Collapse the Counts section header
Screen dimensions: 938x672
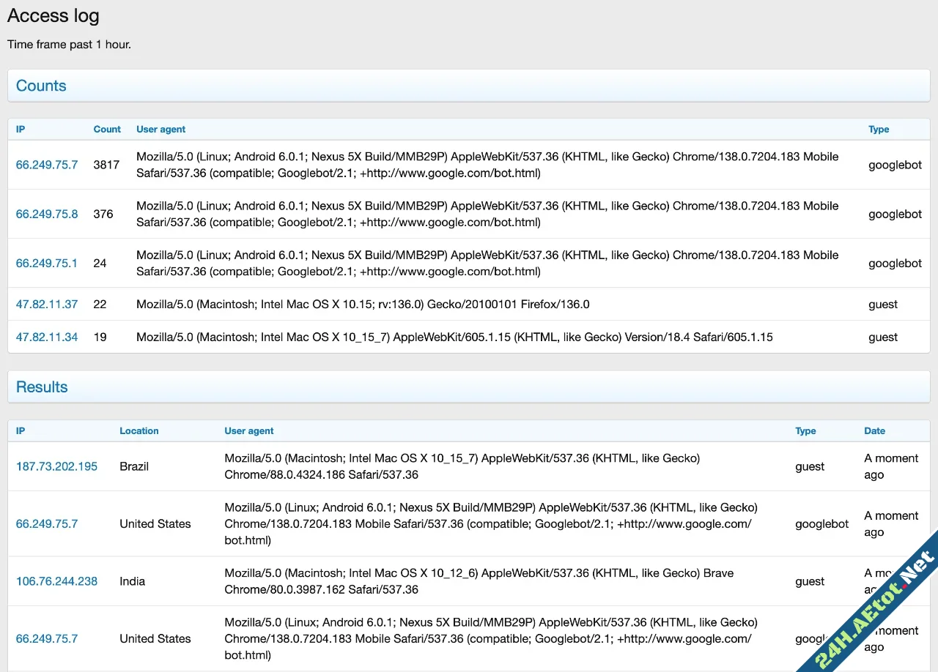(x=40, y=86)
